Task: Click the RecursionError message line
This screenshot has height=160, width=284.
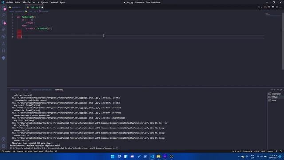Action: [35, 145]
